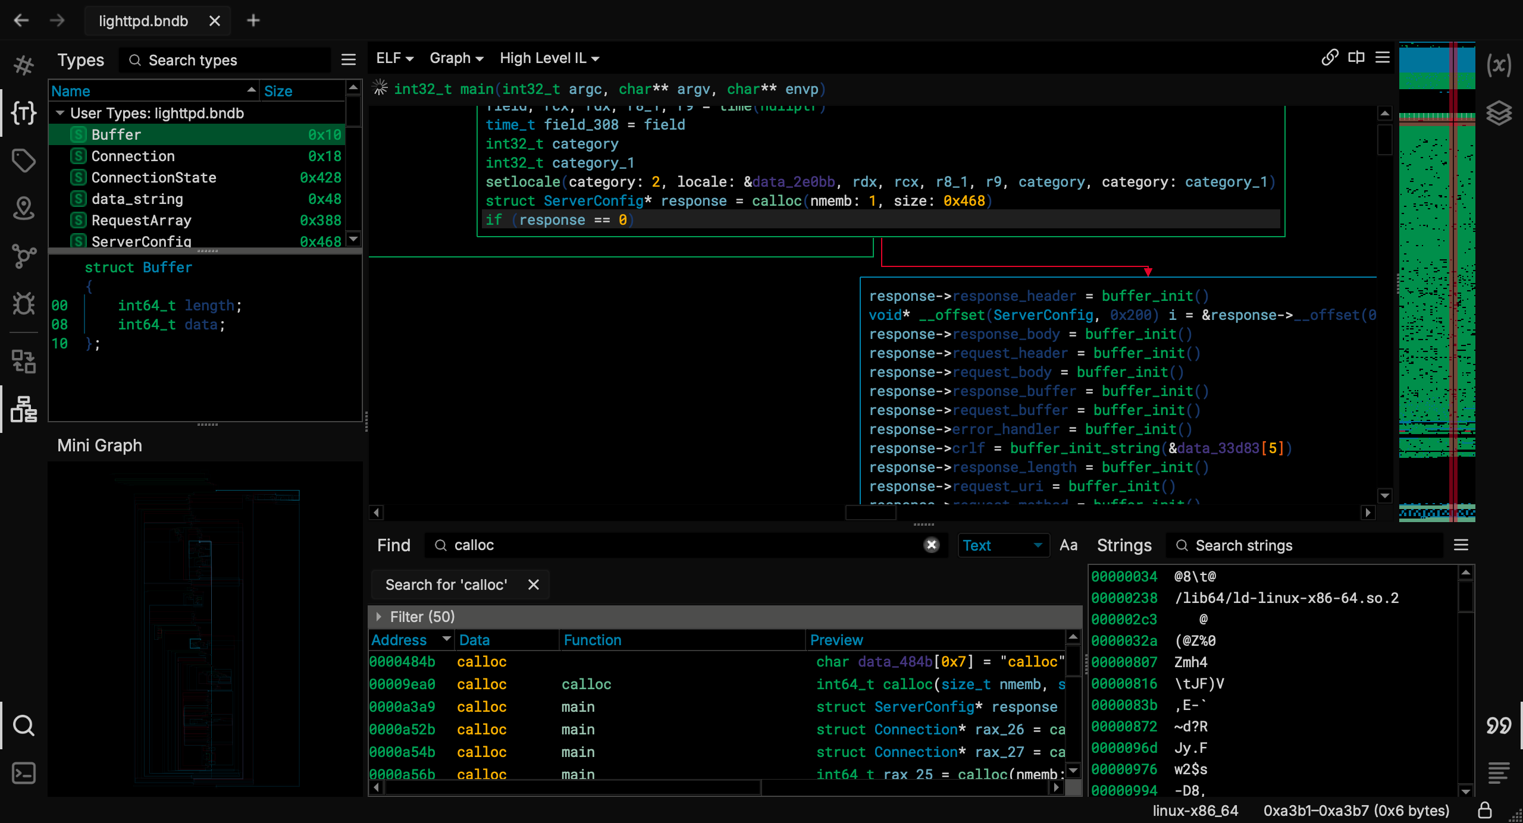
Task: Click the link chain sync icon
Action: point(1330,58)
